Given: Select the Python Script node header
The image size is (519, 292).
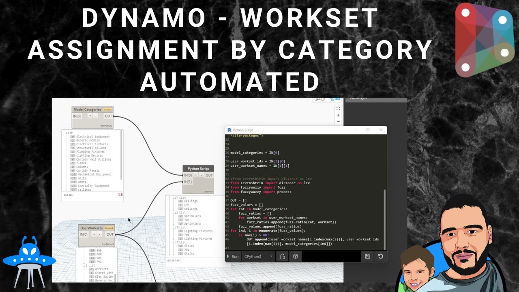Looking at the screenshot, I should pos(198,169).
